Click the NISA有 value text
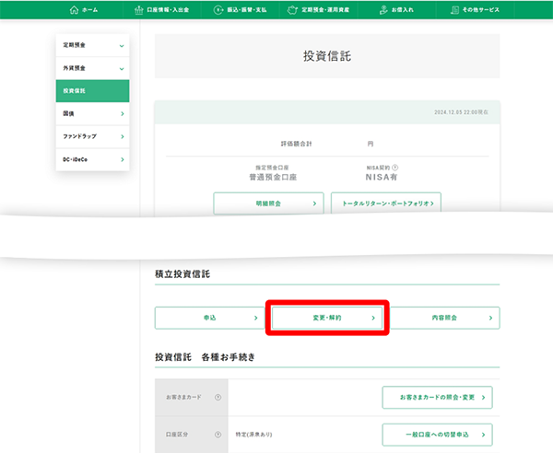 pyautogui.click(x=382, y=177)
